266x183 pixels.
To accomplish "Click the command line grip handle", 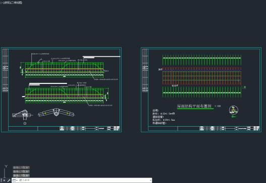I will pos(1,180).
